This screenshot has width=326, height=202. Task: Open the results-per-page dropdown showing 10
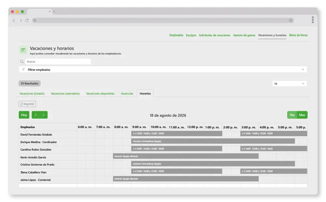click(289, 83)
